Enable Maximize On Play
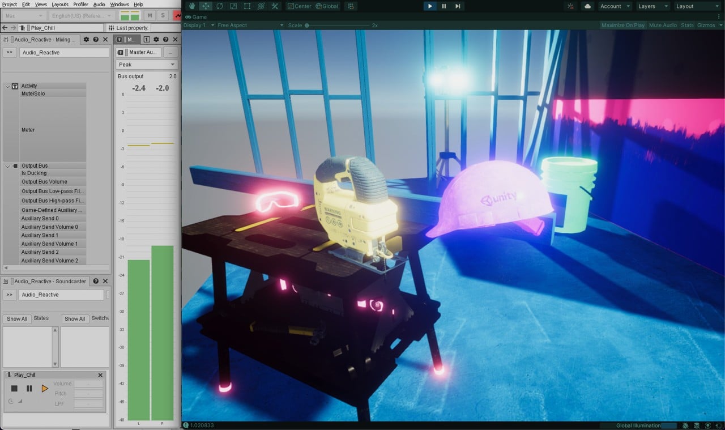The image size is (725, 430). [x=623, y=25]
